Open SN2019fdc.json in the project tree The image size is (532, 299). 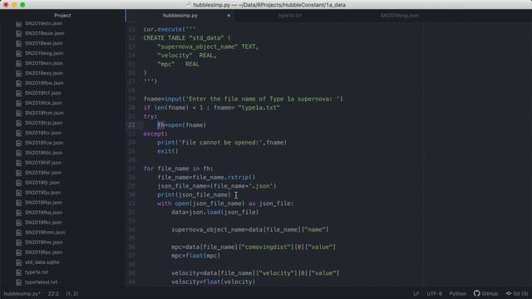(x=44, y=153)
